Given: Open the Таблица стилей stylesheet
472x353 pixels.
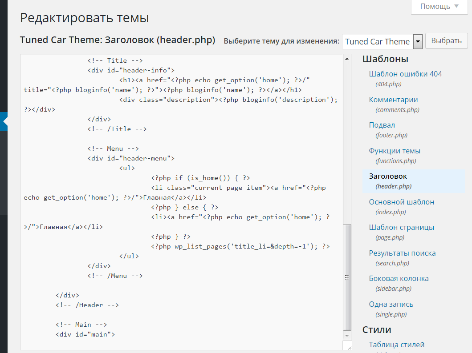Looking at the screenshot, I should (396, 345).
